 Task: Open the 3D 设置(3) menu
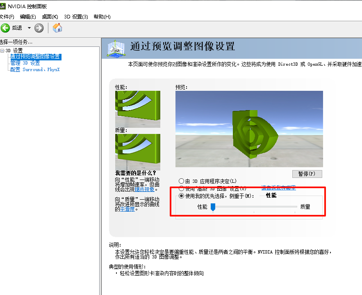tap(76, 17)
